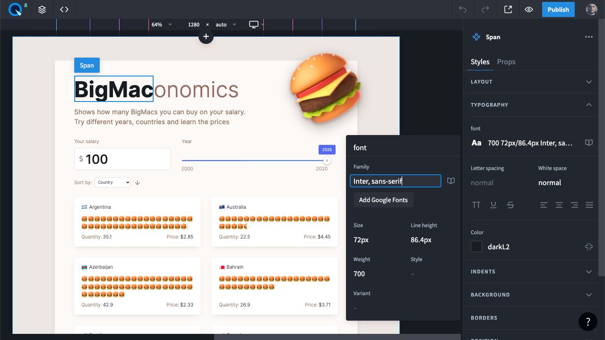605x340 pixels.
Task: Click the salary input showing 100
Action: [x=122, y=159]
